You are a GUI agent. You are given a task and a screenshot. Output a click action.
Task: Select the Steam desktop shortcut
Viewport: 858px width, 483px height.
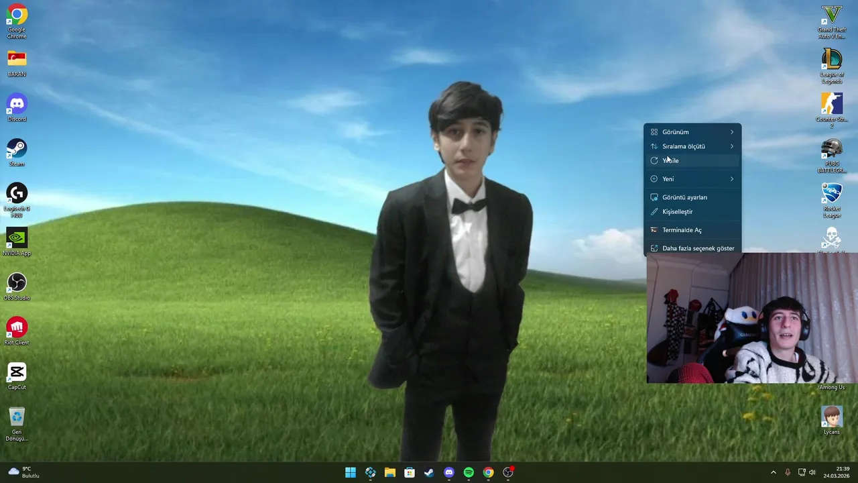click(x=17, y=153)
